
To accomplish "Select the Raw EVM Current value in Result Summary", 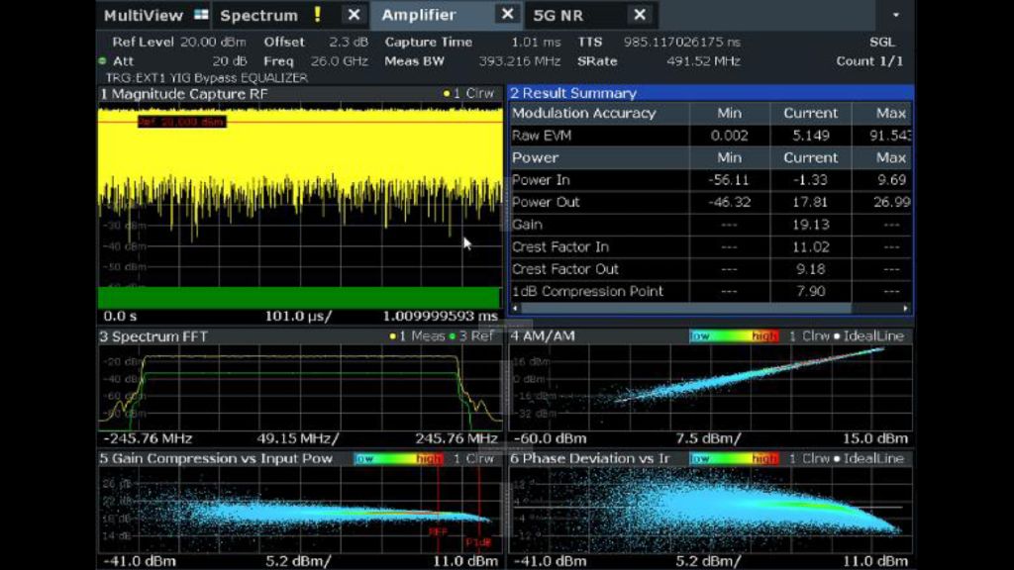I will click(x=810, y=136).
